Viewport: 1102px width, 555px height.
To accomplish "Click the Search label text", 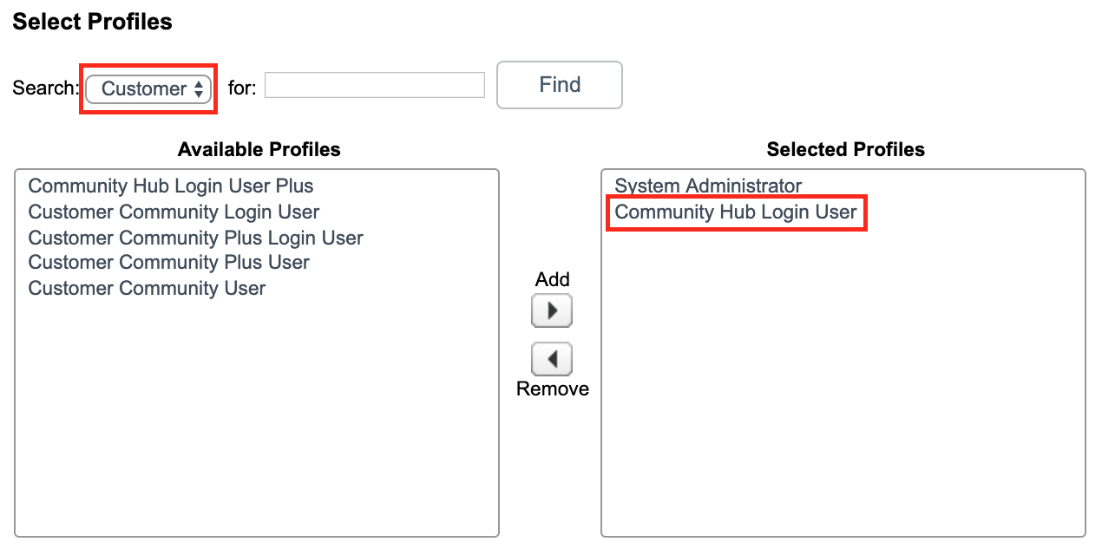I will pos(44,88).
